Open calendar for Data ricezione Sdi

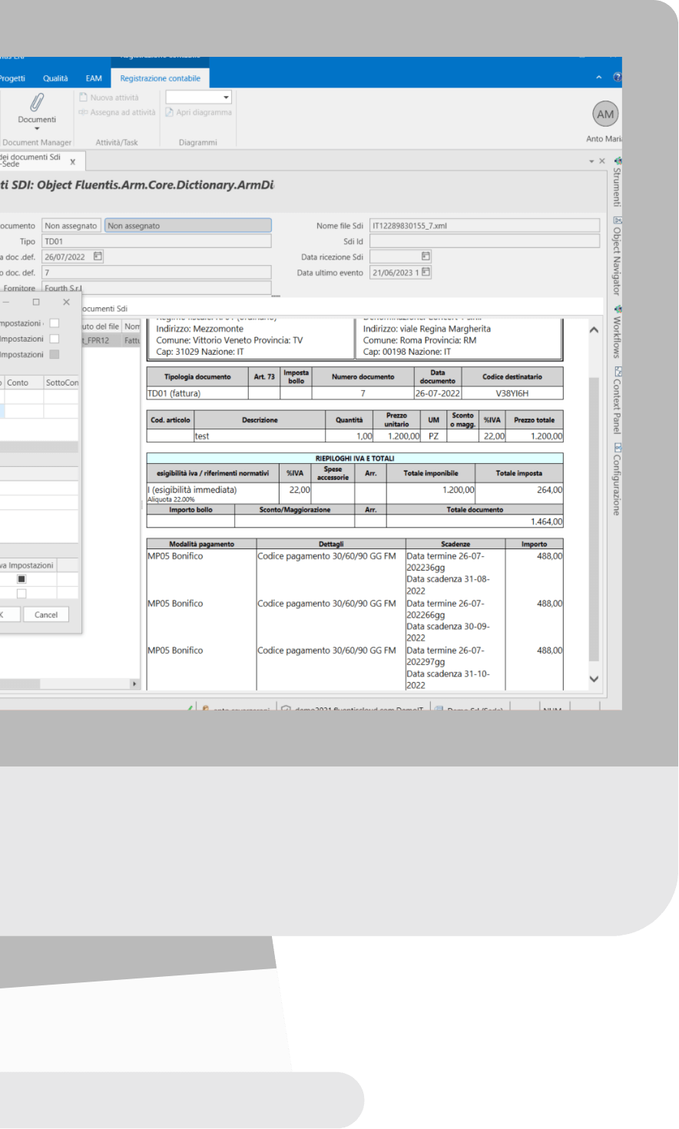tap(426, 257)
